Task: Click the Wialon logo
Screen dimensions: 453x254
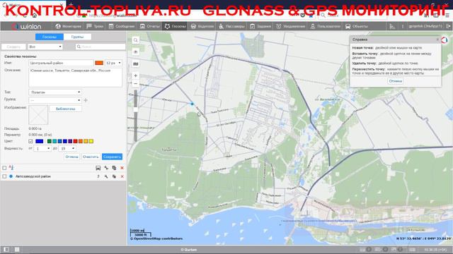Action: 27,27
